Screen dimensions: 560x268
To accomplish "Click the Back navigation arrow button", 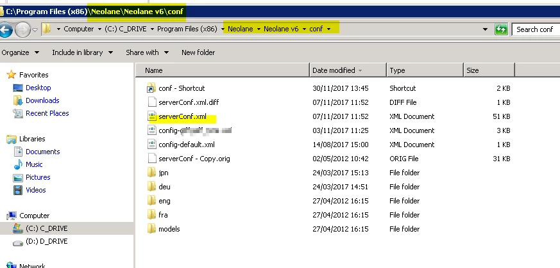I will tap(5, 29).
